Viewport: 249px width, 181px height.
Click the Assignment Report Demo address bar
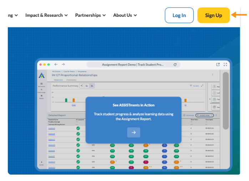[x=133, y=64]
